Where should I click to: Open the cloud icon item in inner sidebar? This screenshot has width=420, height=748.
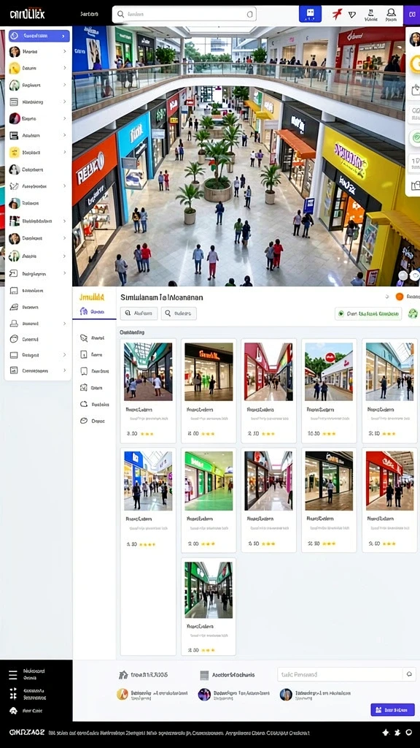[x=94, y=404]
